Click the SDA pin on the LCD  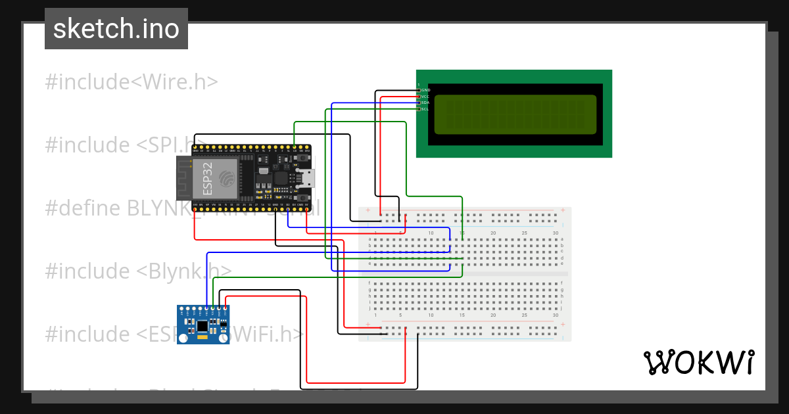click(419, 103)
